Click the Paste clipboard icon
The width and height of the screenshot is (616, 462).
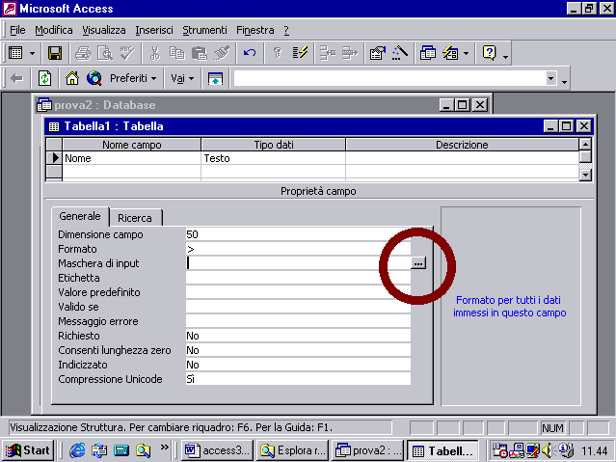coord(200,53)
